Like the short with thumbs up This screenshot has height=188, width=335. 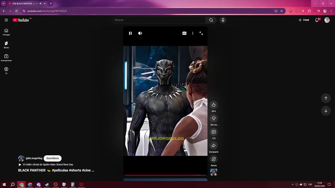pos(214,105)
